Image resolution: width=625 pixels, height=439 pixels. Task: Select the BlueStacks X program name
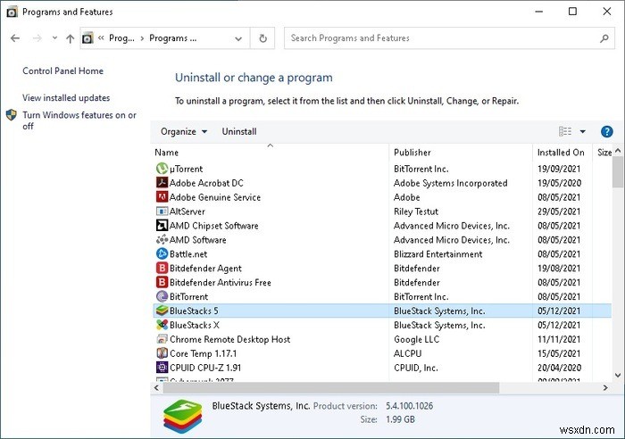(x=194, y=325)
